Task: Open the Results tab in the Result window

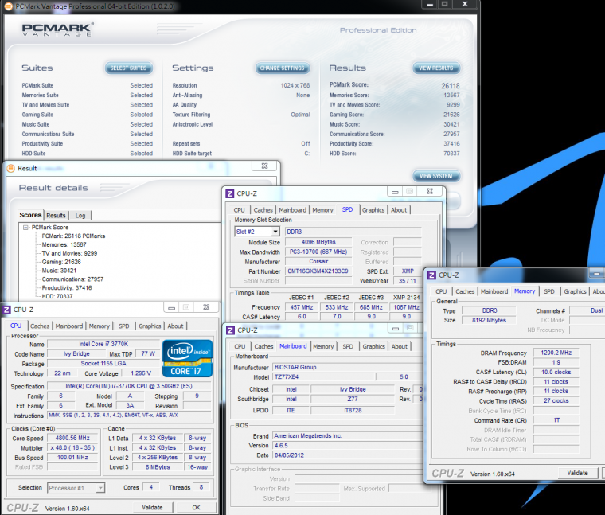Action: click(56, 215)
